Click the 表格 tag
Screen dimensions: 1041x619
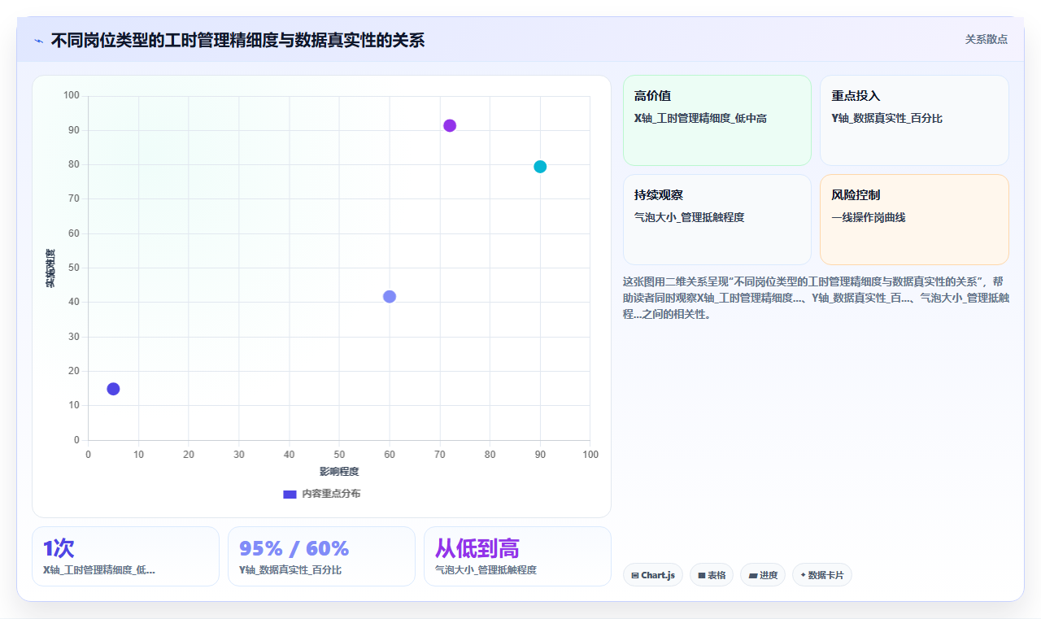(711, 575)
